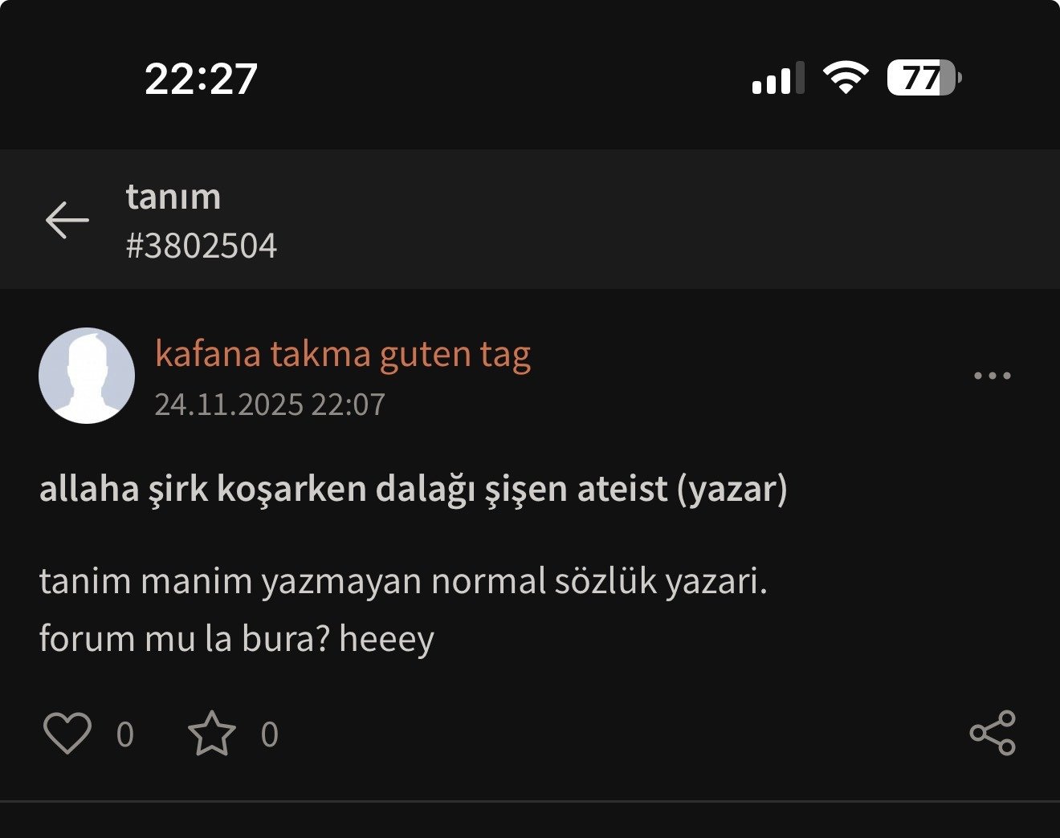Open the entry timestamp 24.11.2025 22:07
1060x838 pixels.
[270, 405]
